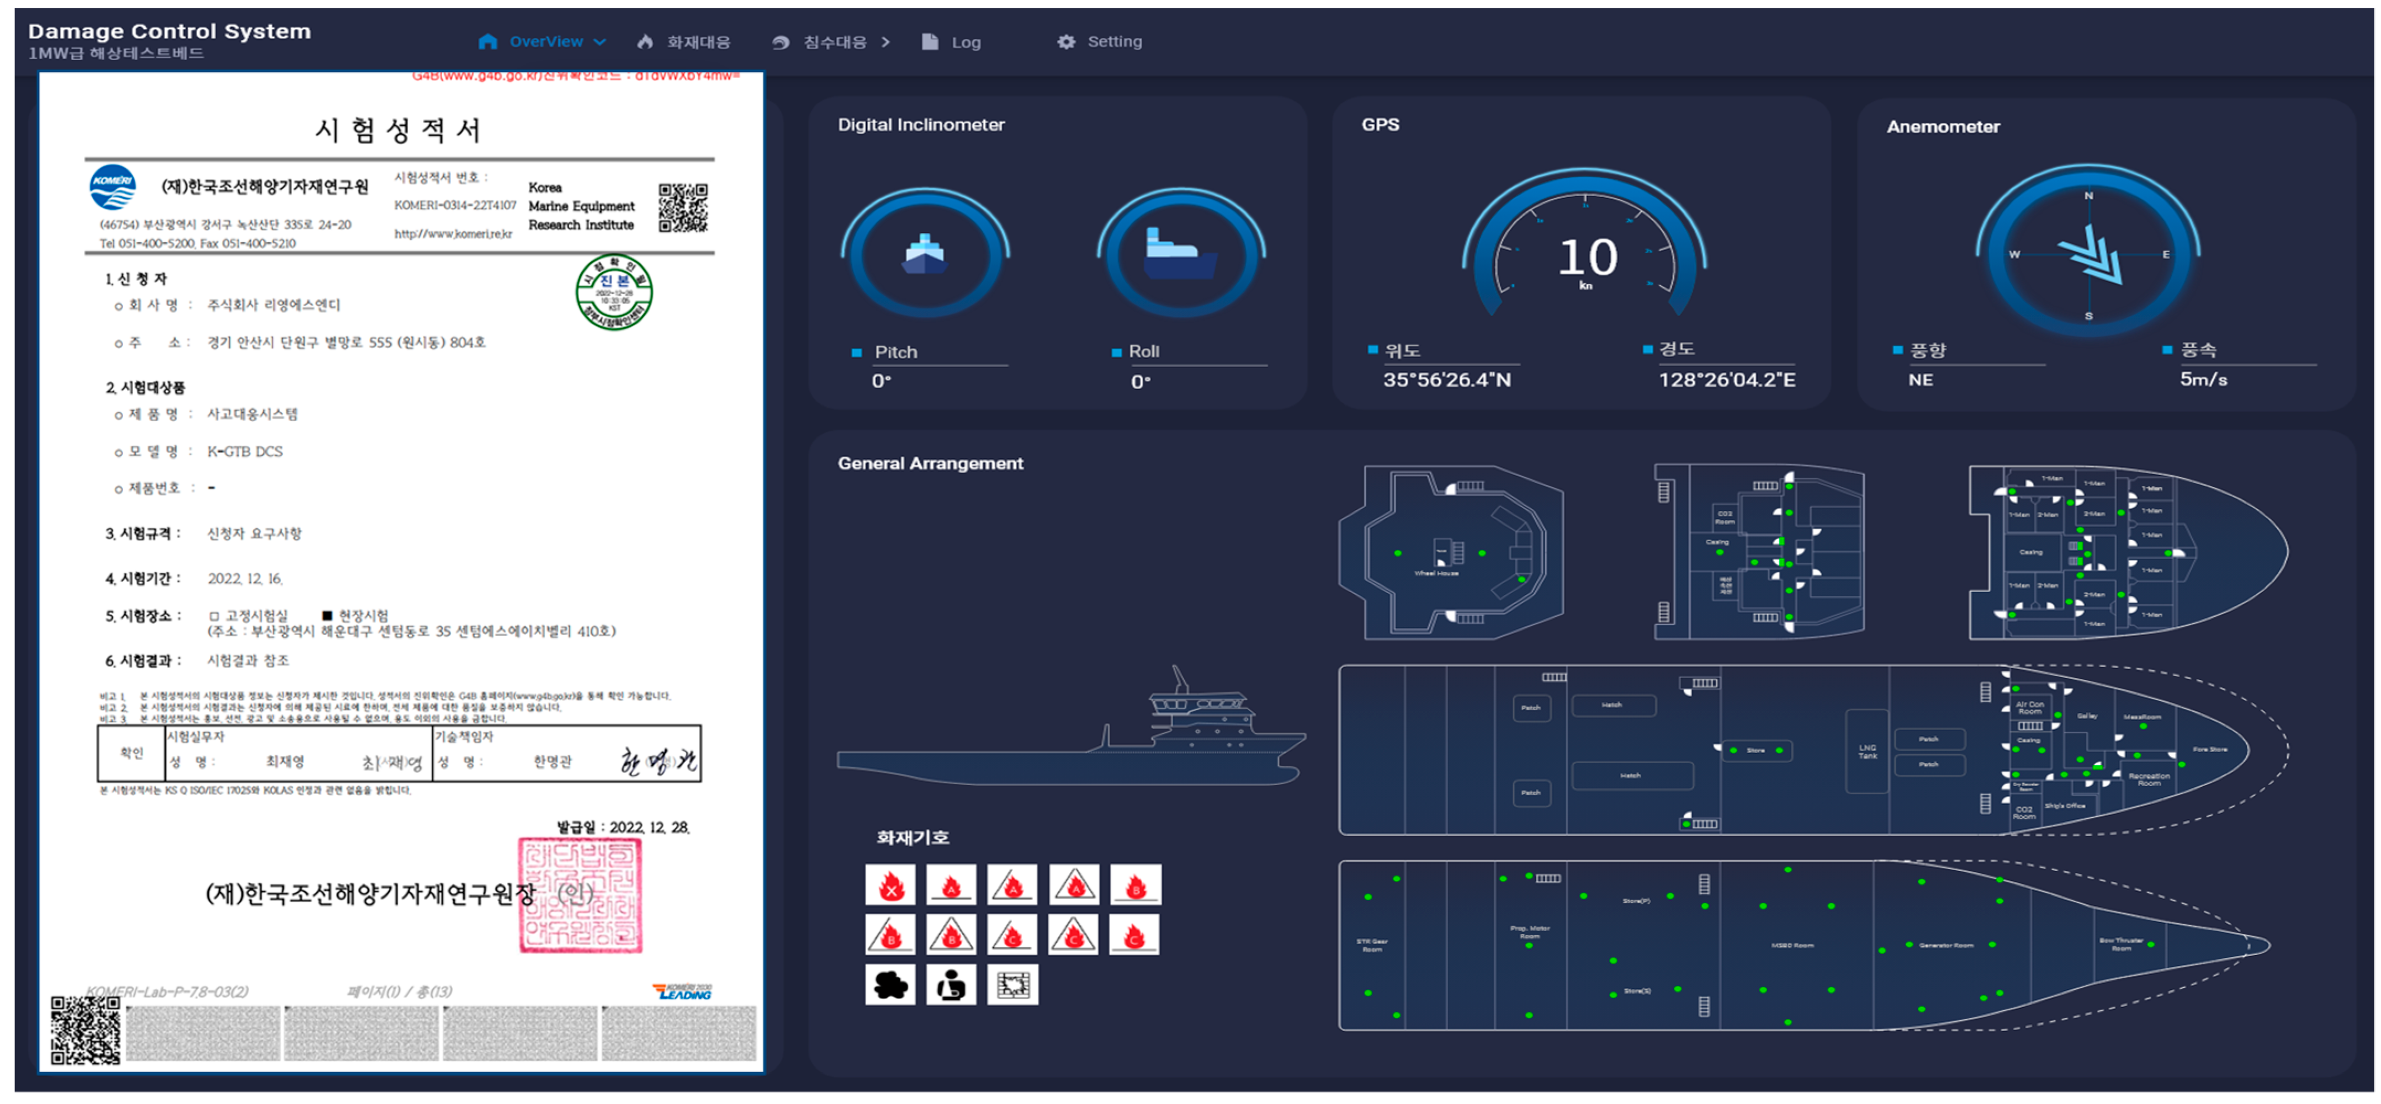Expand the 침수대응 chevron arrow

click(885, 41)
